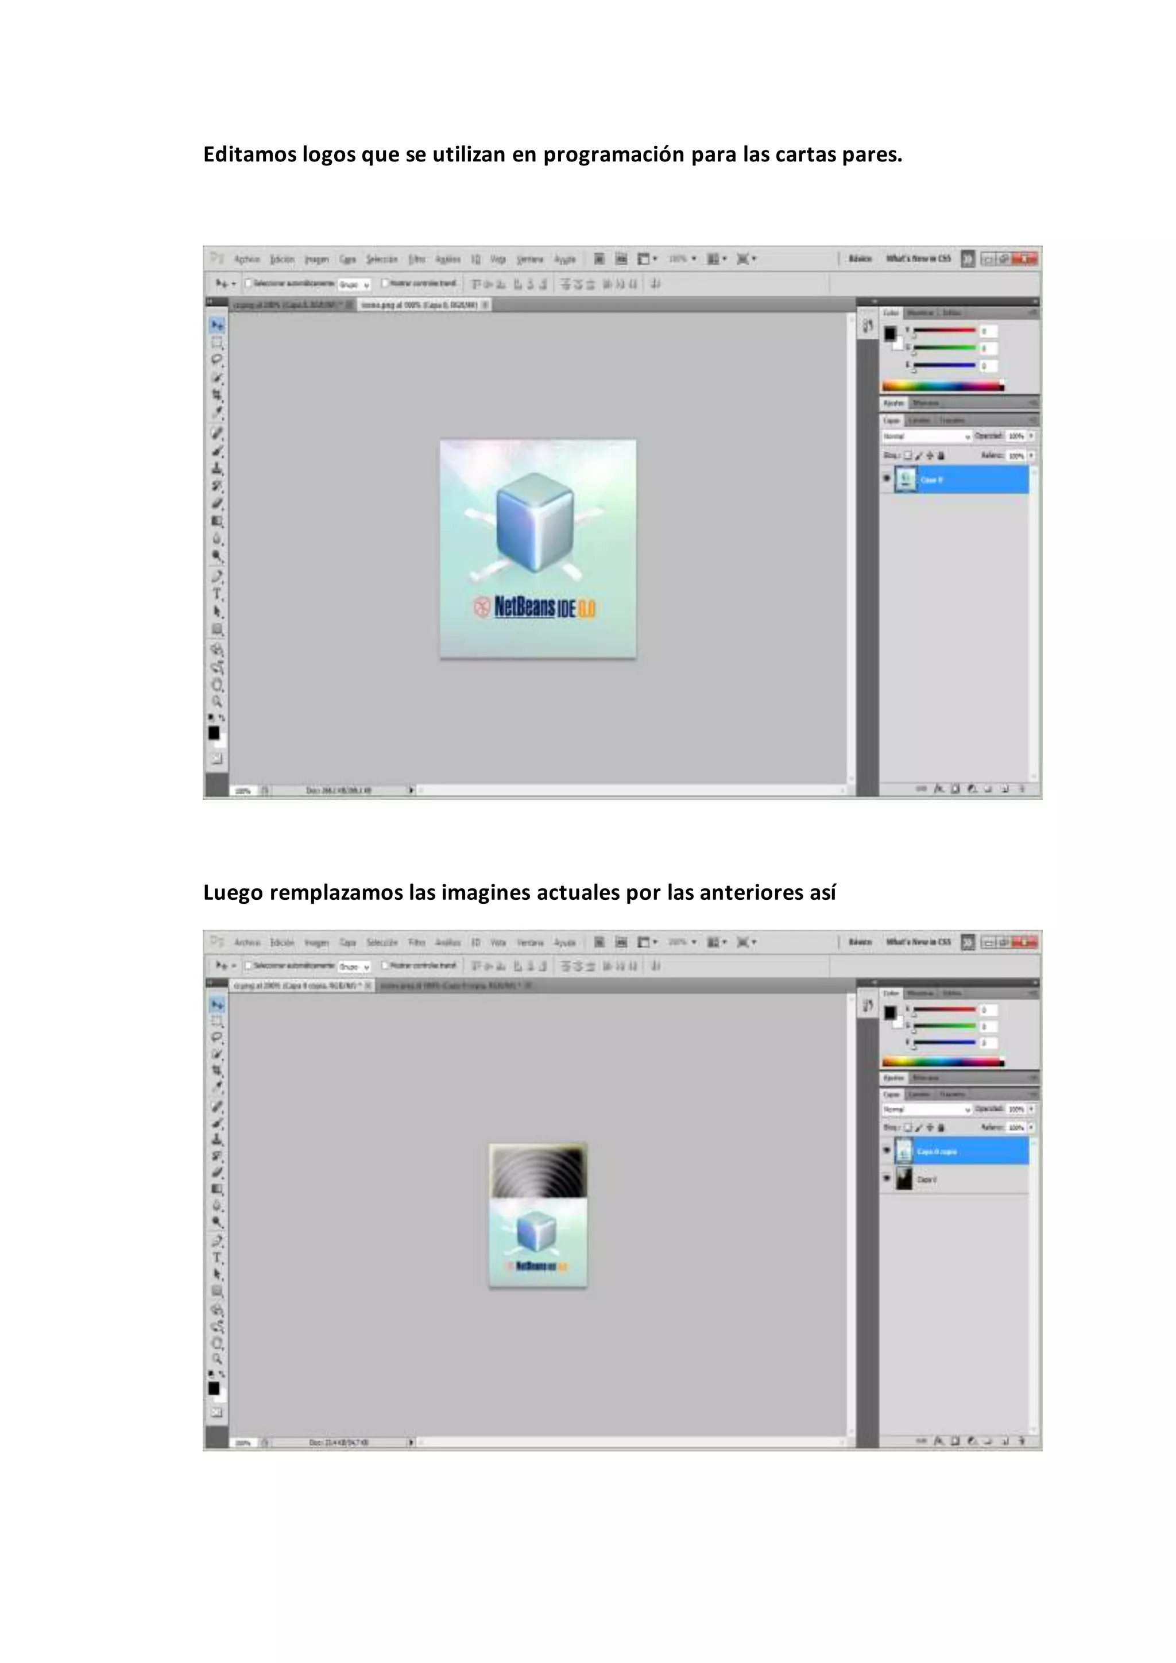Choose the Hand tool in the first screenshot

(216, 684)
